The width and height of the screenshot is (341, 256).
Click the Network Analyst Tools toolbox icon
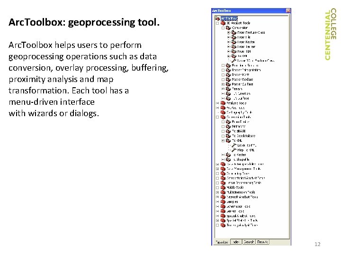[223, 197]
